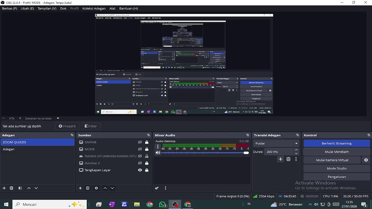This screenshot has width=372, height=209.
Task: Zoom in preview with plus icon
Action: (x=20, y=118)
